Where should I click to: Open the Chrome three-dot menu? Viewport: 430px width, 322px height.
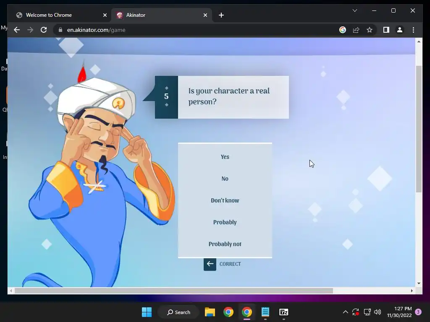(x=413, y=30)
